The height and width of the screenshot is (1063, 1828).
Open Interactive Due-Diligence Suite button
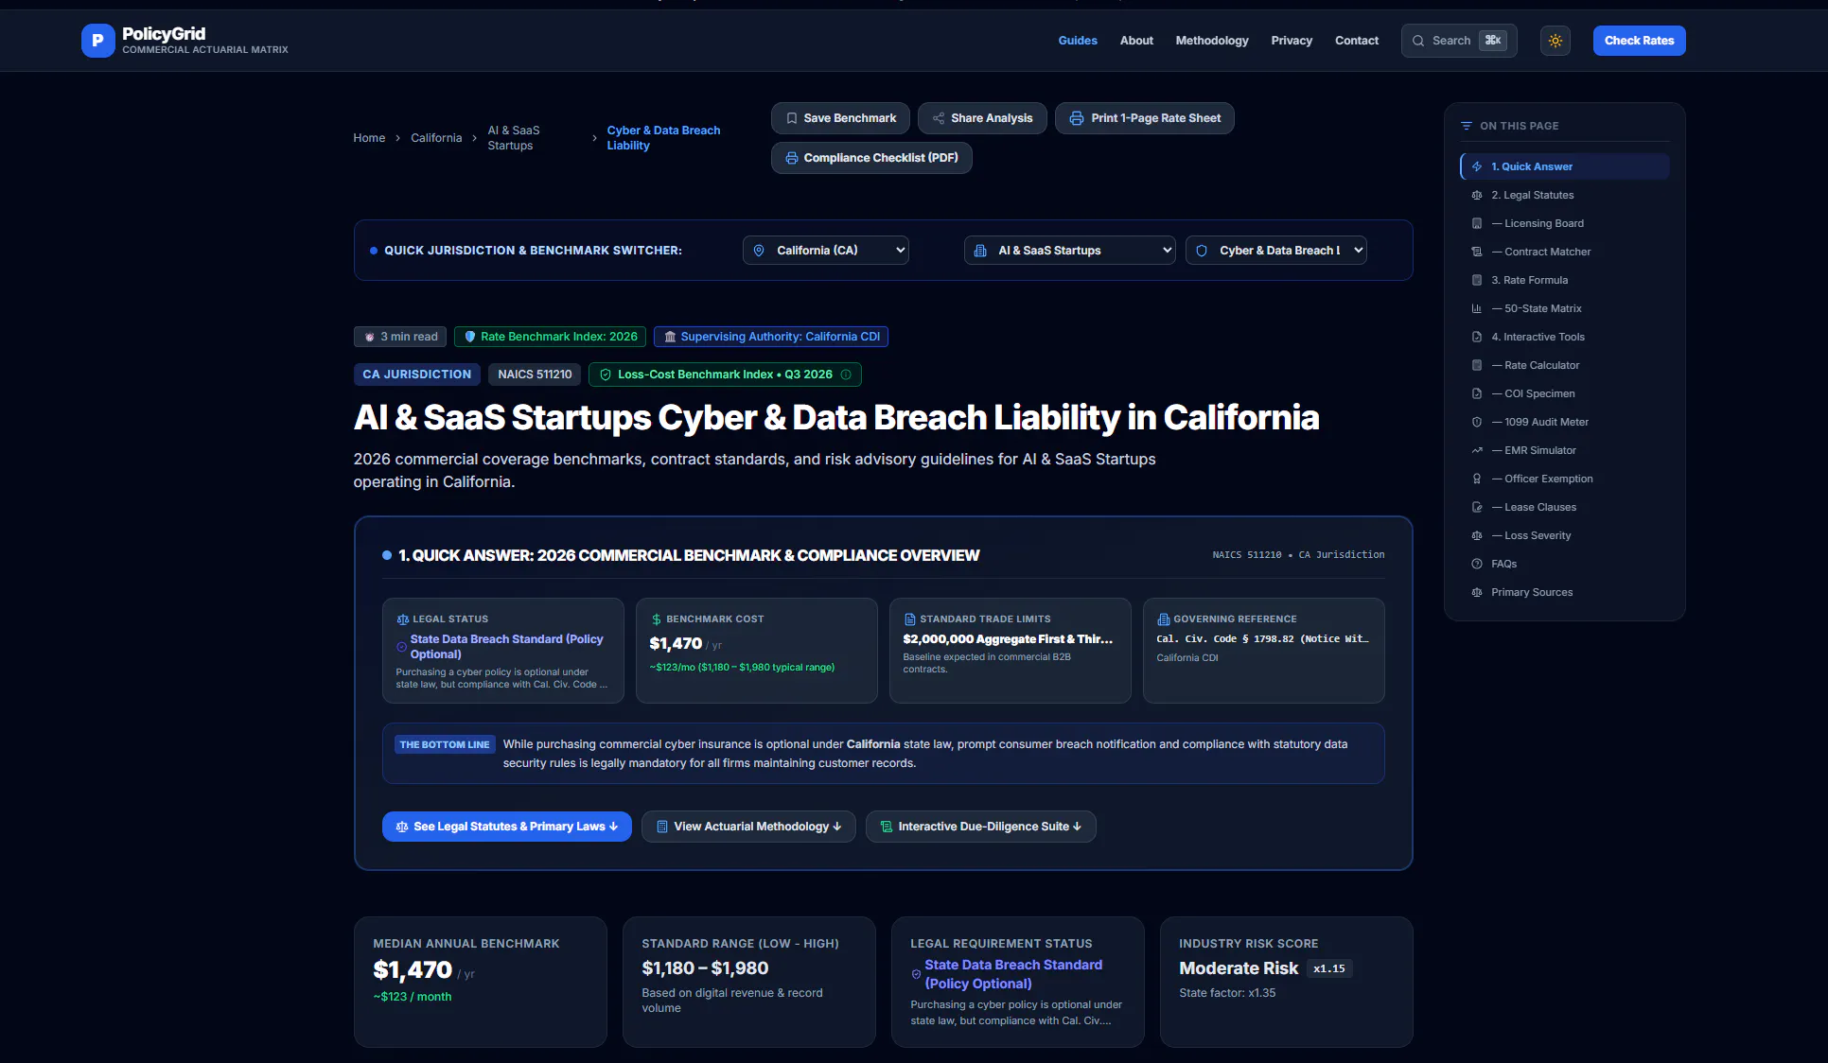tap(980, 827)
